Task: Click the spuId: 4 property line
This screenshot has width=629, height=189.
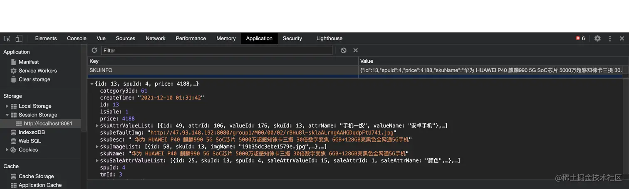Action: coord(112,167)
